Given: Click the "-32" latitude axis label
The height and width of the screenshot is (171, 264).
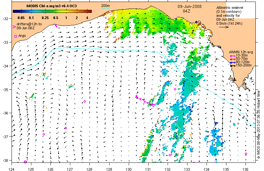Looking at the screenshot, I should point(5,18).
